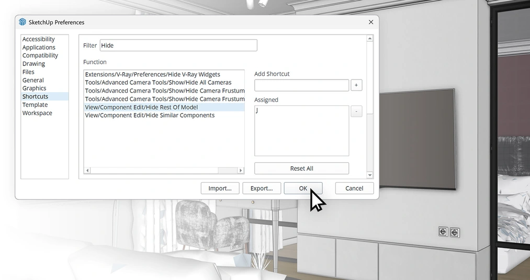
Task: Open the Compatibility preferences section
Action: pyautogui.click(x=40, y=55)
